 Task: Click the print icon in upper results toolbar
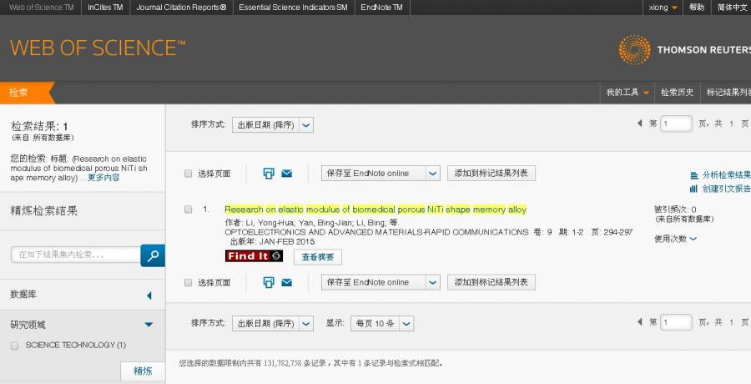(269, 174)
